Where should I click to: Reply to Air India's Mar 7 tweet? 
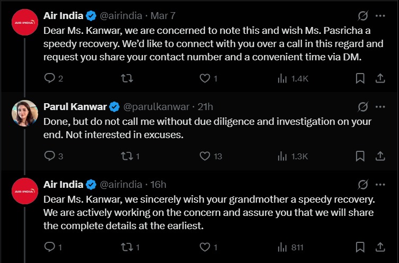pyautogui.click(x=50, y=78)
